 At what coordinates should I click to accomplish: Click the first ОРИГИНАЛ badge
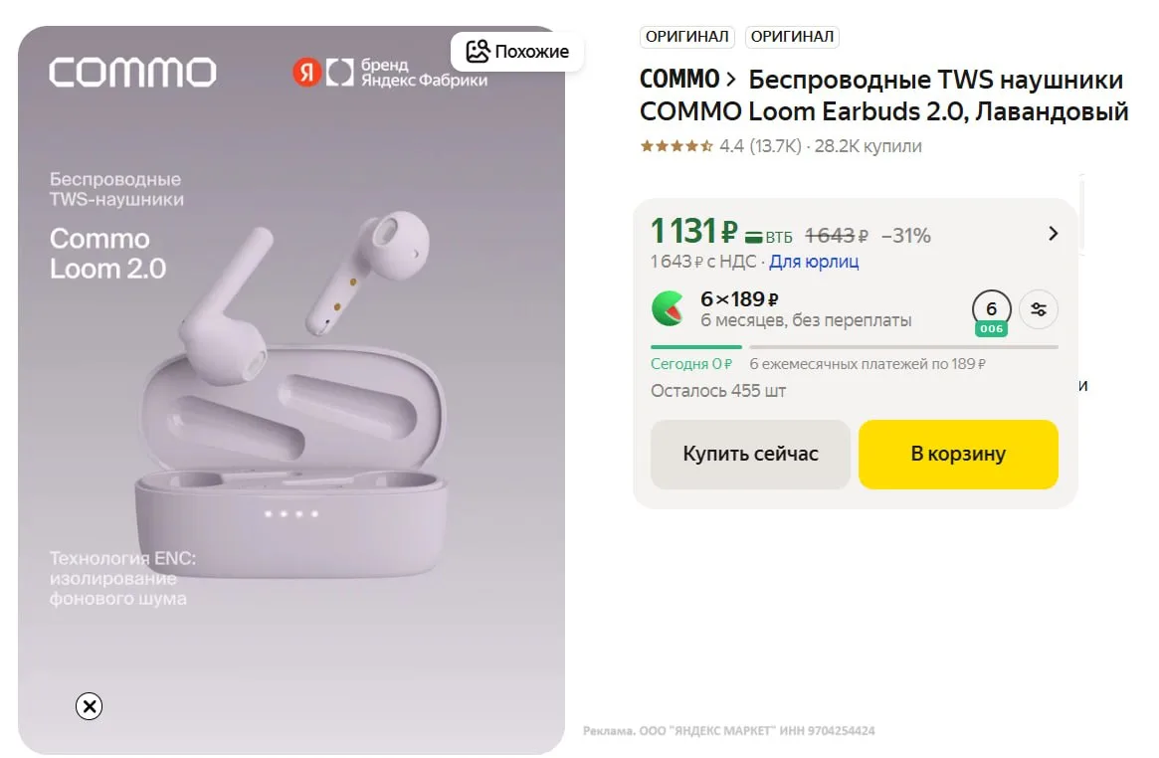[x=688, y=37]
